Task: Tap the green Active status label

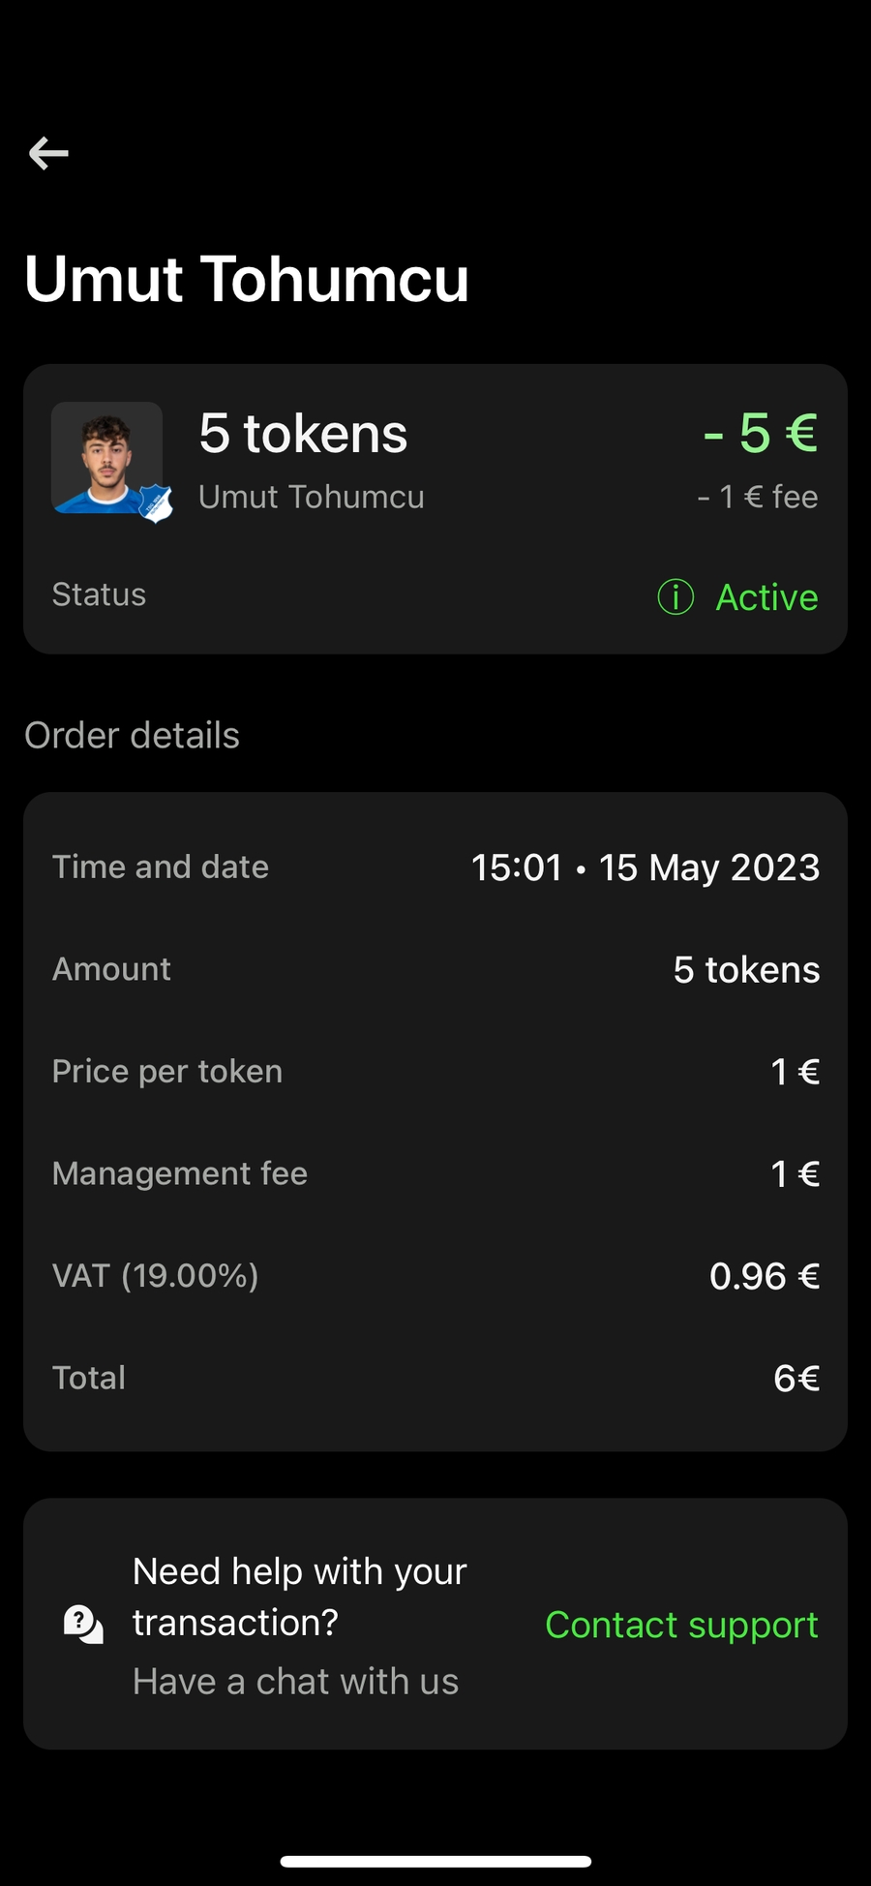Action: [x=766, y=597]
